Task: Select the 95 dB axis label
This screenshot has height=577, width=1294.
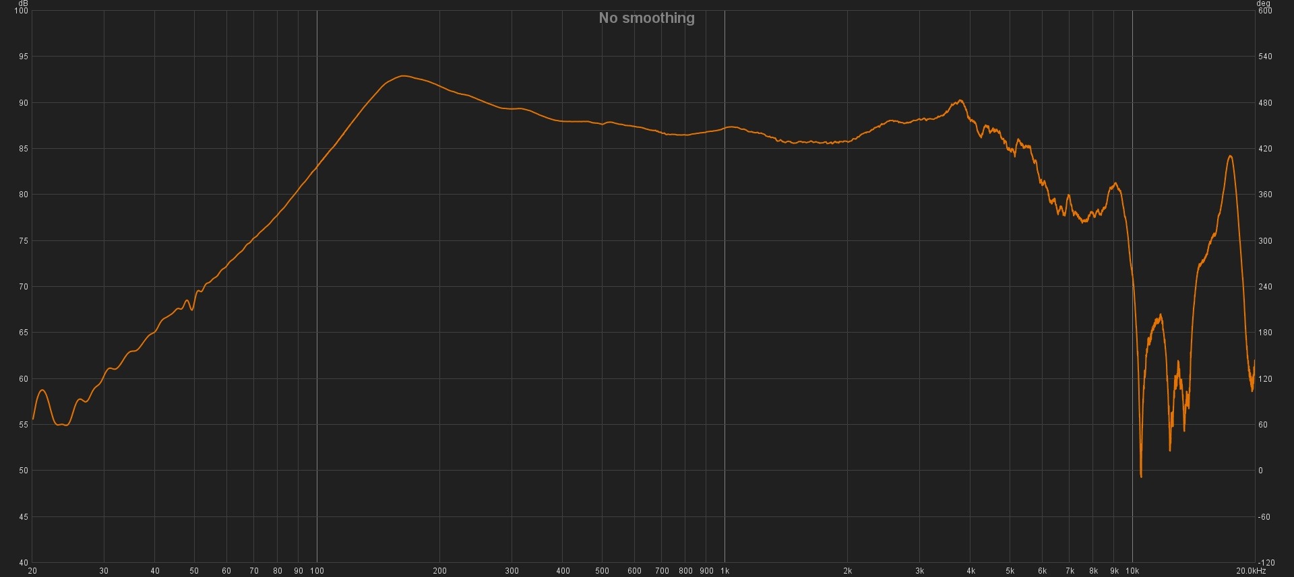Action: 24,57
